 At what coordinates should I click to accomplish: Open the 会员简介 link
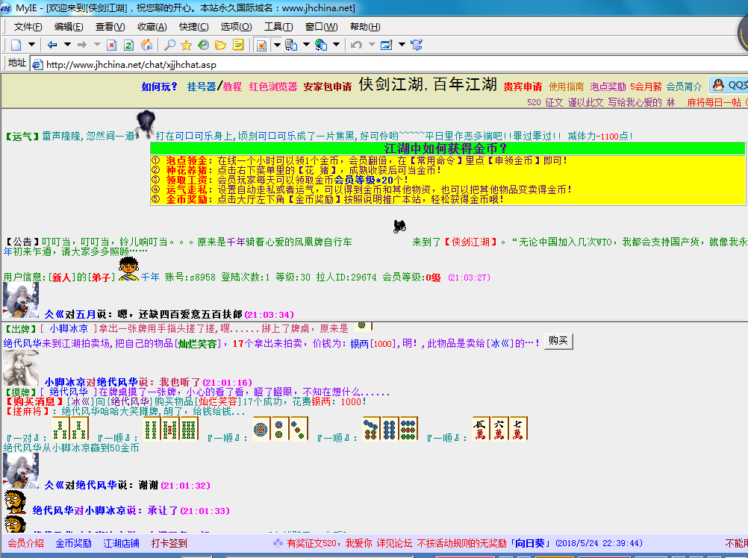pyautogui.click(x=684, y=87)
